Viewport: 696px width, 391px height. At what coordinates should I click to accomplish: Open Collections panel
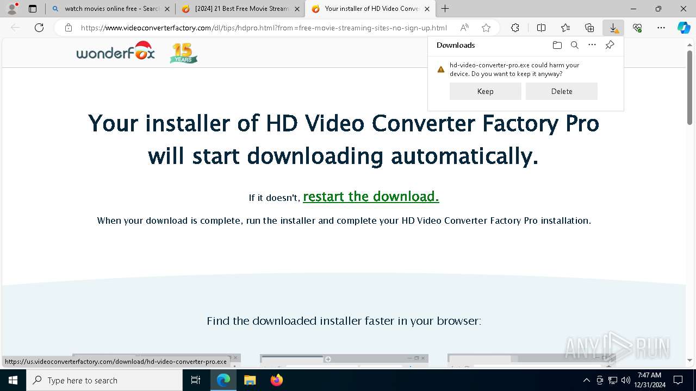coord(589,28)
